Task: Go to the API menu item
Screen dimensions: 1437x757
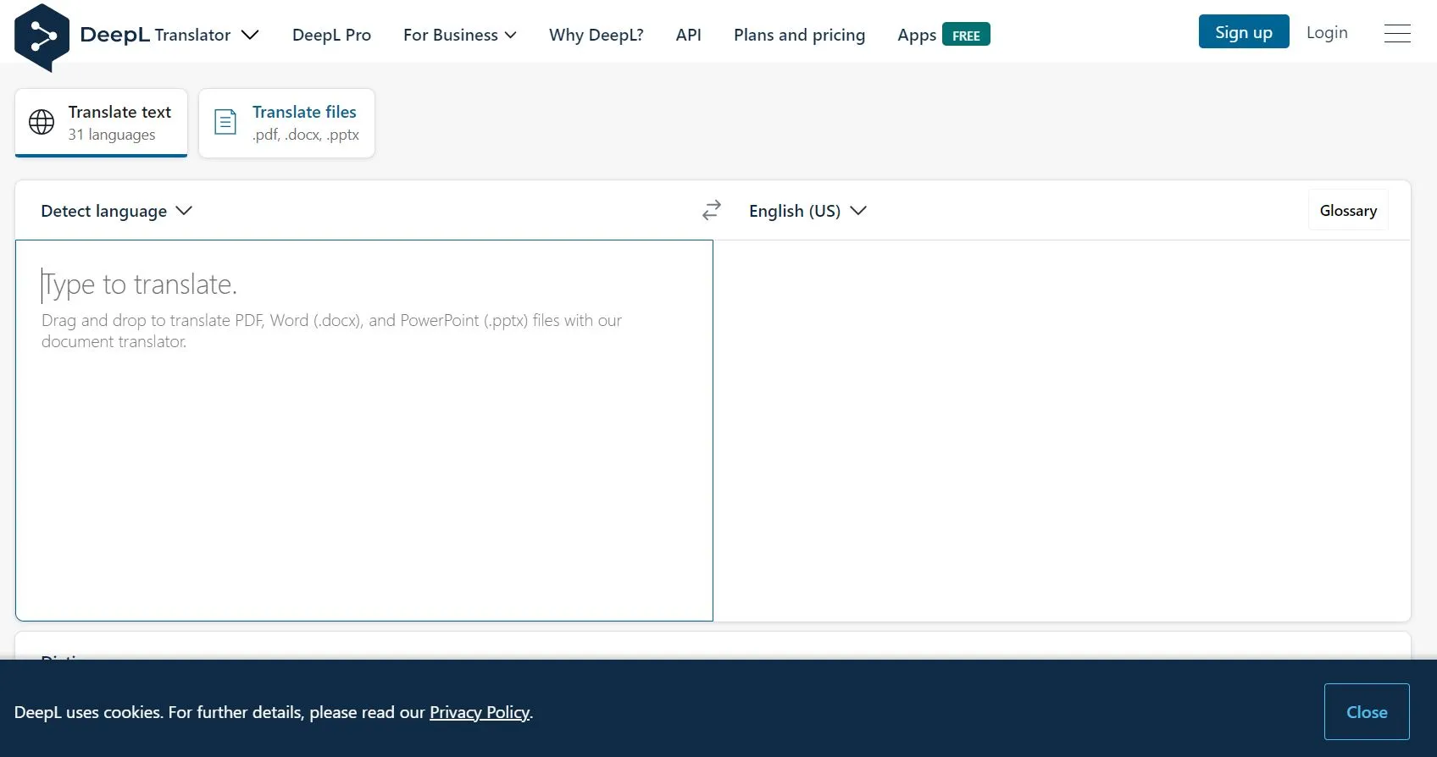Action: pyautogui.click(x=688, y=35)
